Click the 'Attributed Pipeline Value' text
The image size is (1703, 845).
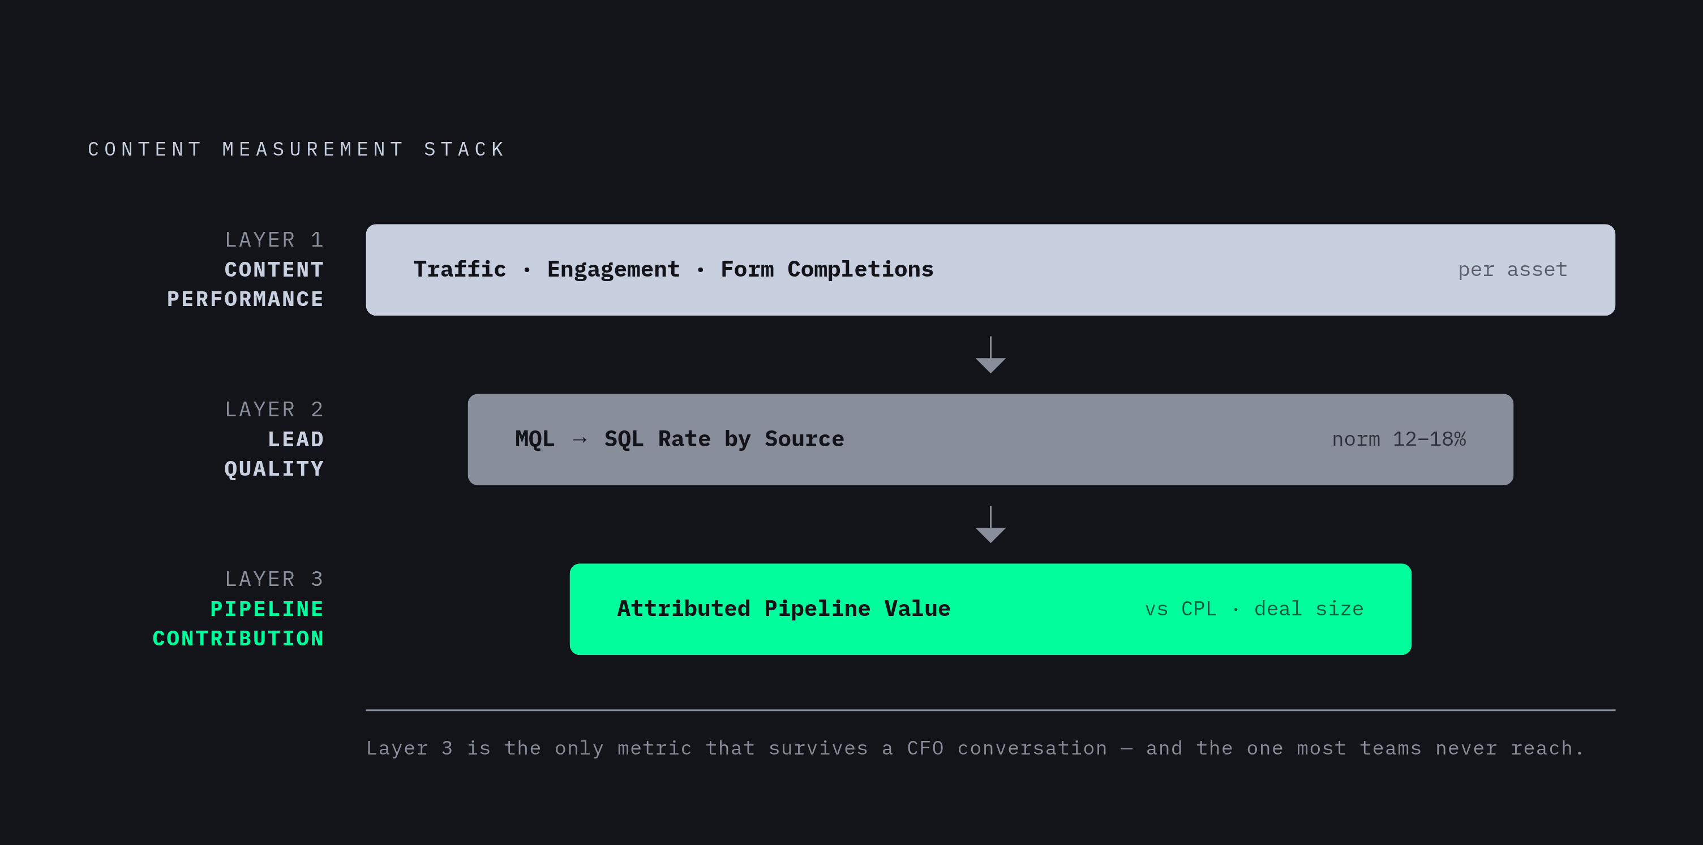pyautogui.click(x=783, y=609)
